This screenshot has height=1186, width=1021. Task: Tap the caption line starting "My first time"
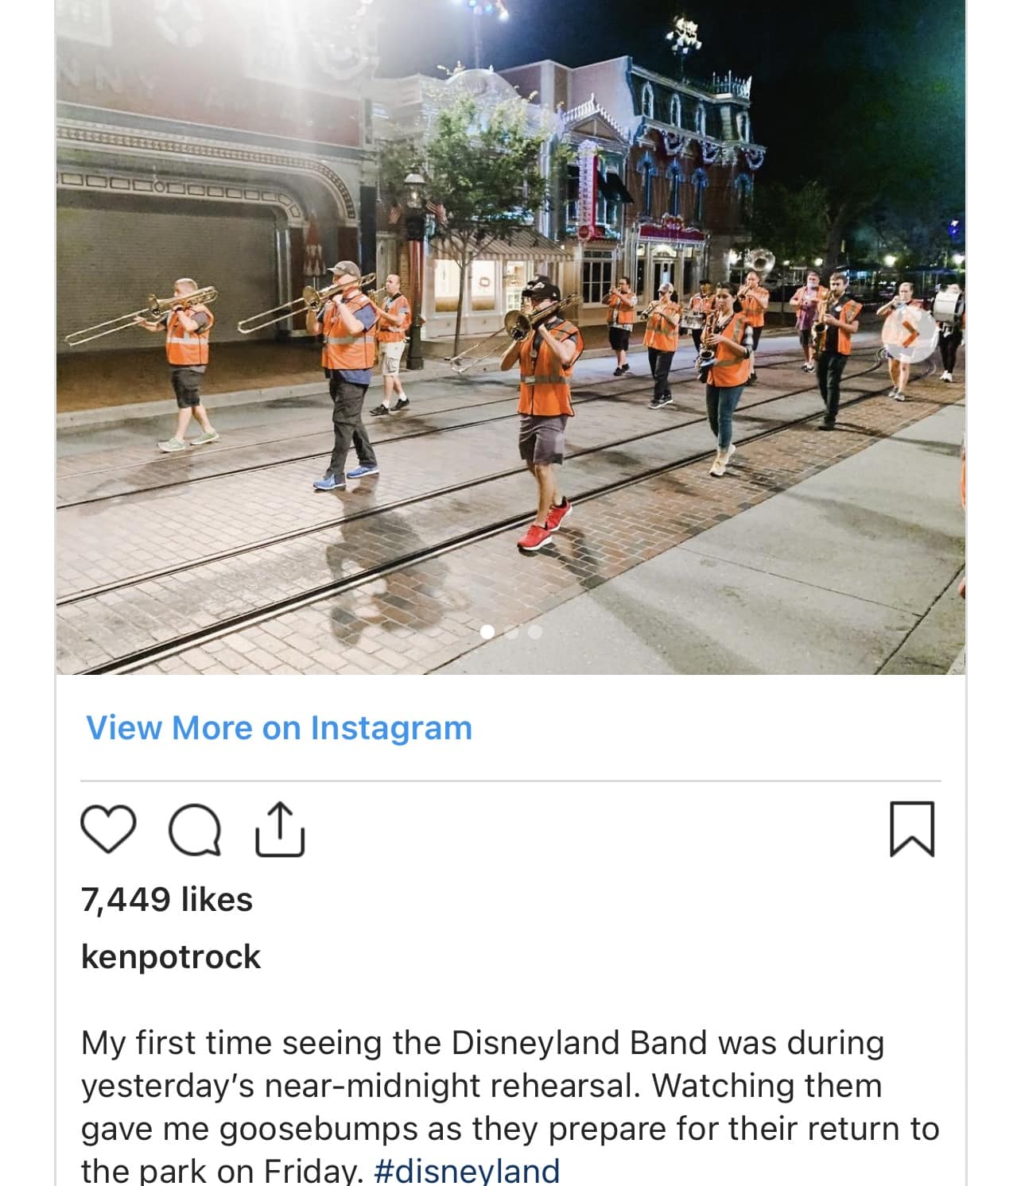tap(483, 1043)
